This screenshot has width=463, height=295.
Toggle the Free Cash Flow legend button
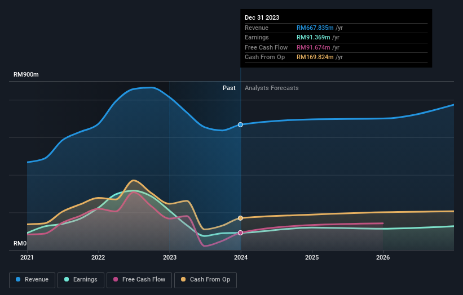[x=139, y=280]
